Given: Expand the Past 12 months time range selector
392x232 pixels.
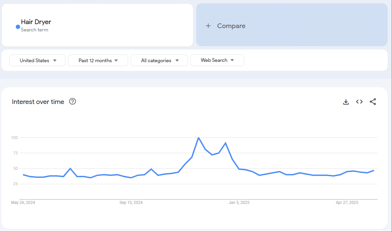Looking at the screenshot, I should coord(98,60).
